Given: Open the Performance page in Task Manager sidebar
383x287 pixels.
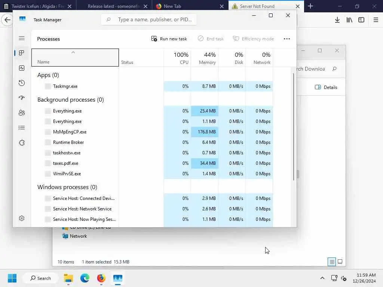Looking at the screenshot, I should (x=22, y=68).
